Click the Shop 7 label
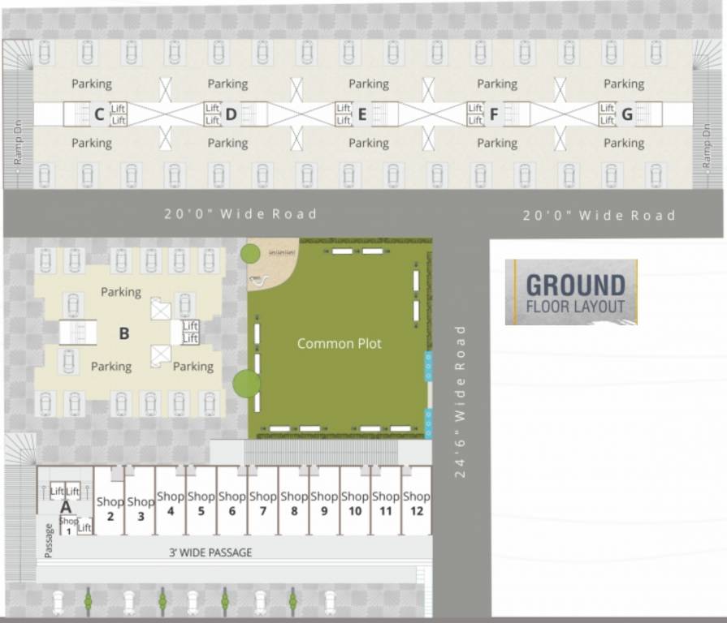 pyautogui.click(x=263, y=503)
